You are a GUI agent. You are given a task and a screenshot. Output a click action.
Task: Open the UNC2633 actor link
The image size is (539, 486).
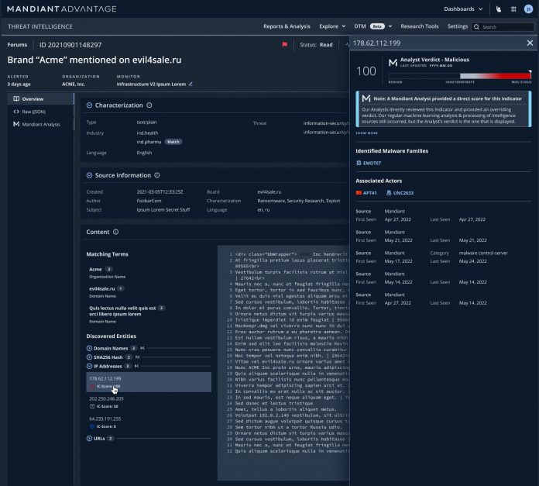[x=403, y=193]
